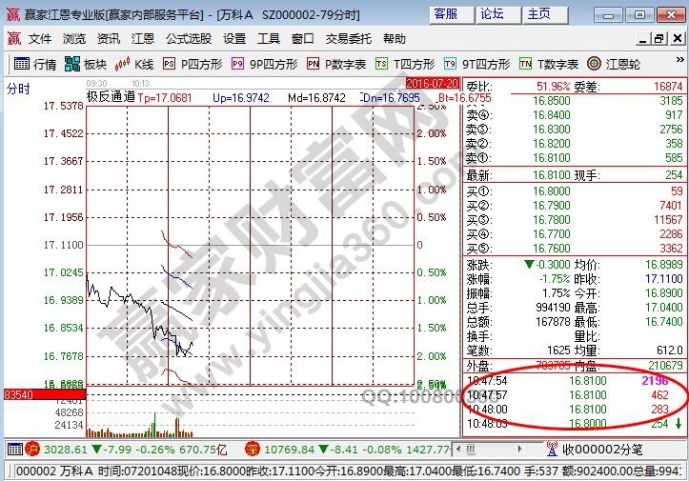Open the 文件 menu

(40, 39)
